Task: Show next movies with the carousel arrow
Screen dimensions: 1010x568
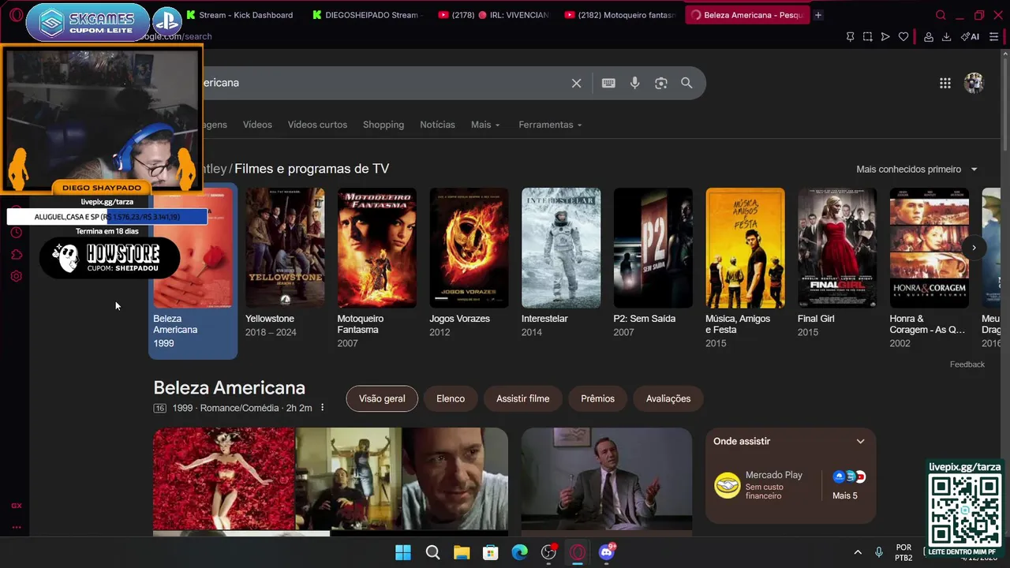Action: (x=974, y=248)
